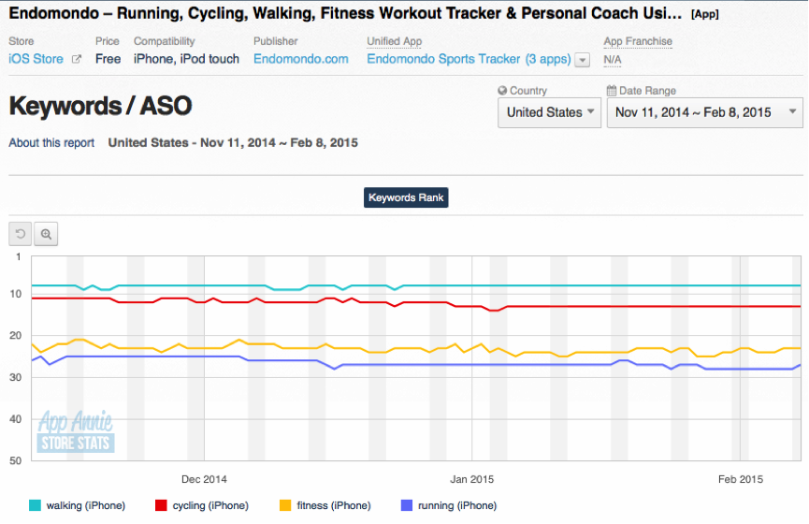Click the Jan 2015 marker on chart axis
The width and height of the screenshot is (809, 524).
pyautogui.click(x=471, y=479)
